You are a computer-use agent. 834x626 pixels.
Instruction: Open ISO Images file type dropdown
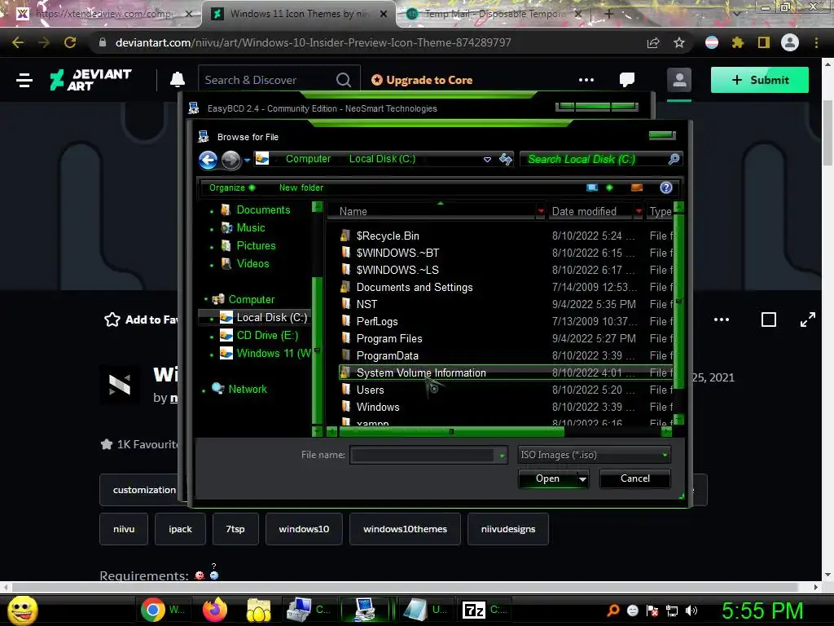pyautogui.click(x=665, y=455)
